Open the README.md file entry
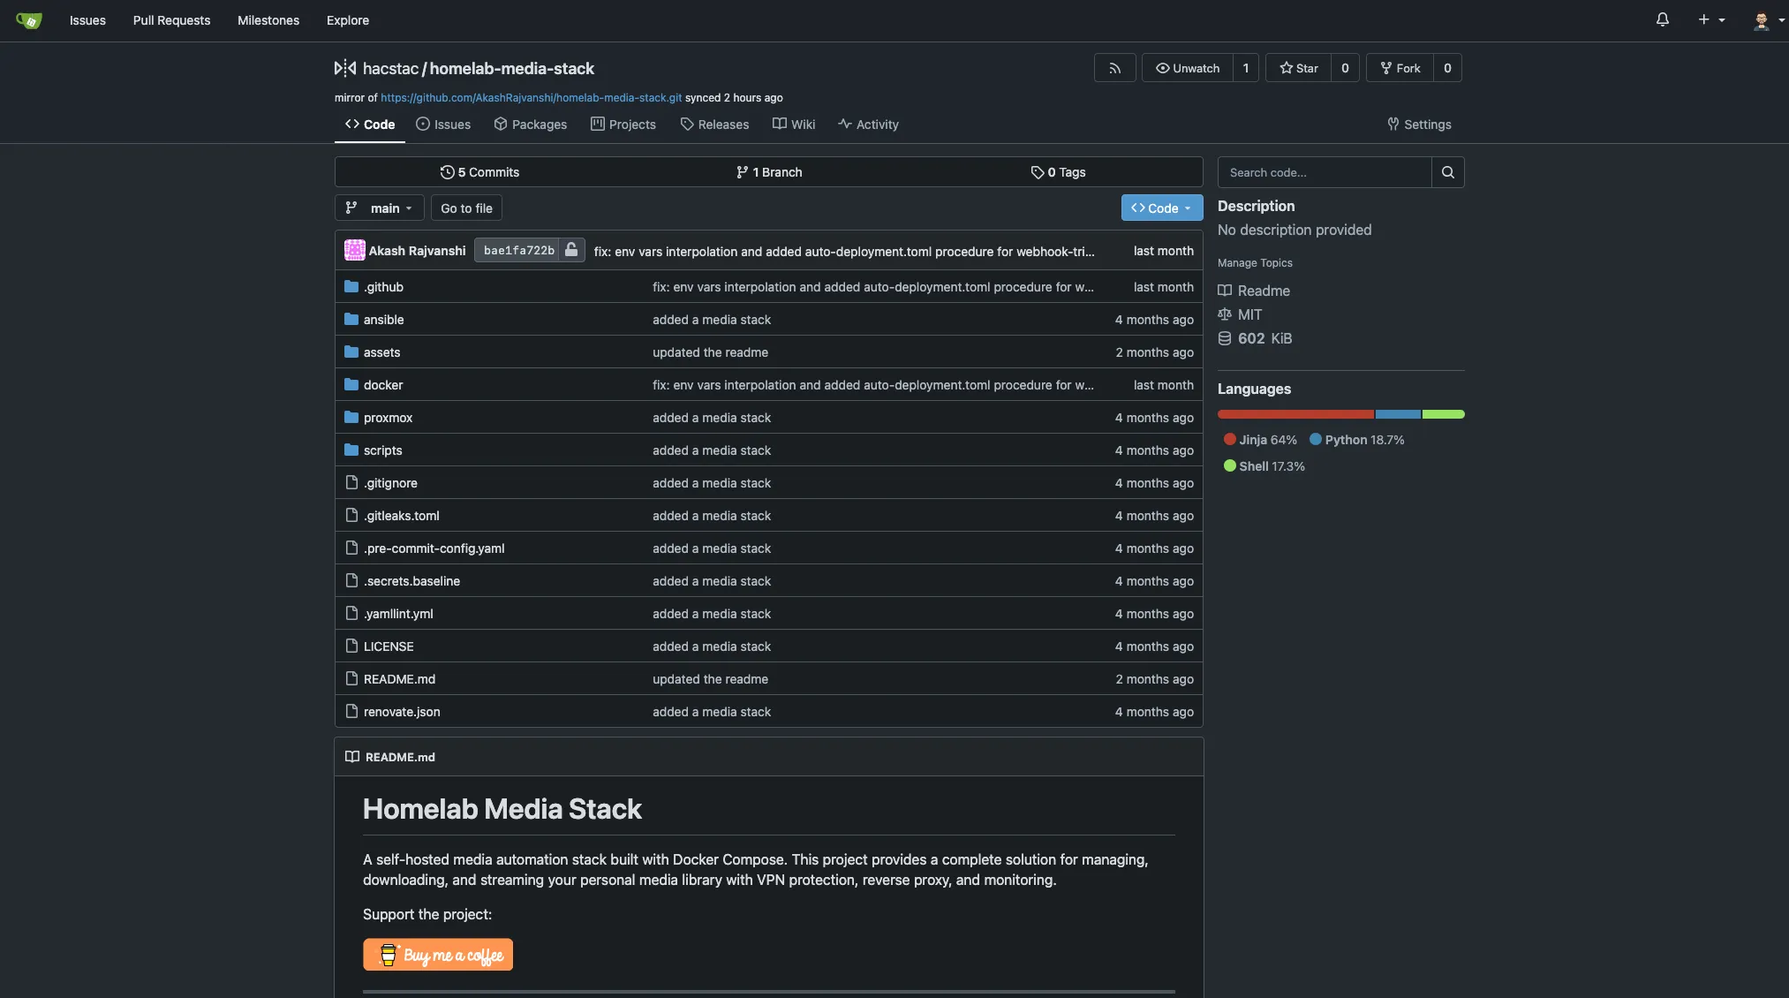 (399, 679)
